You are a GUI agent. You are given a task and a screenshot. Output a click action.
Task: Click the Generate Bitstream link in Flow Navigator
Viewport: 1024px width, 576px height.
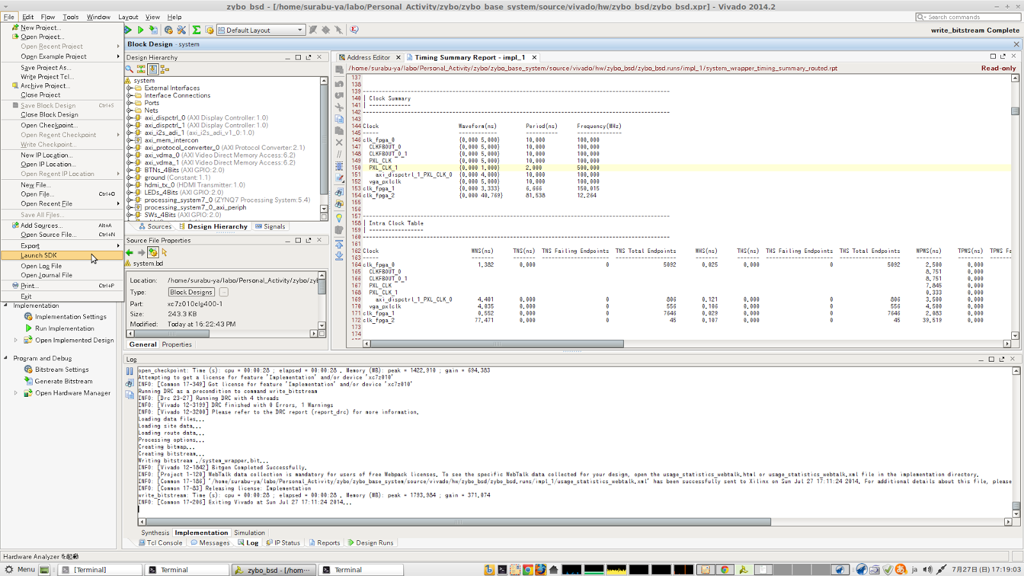pos(64,381)
